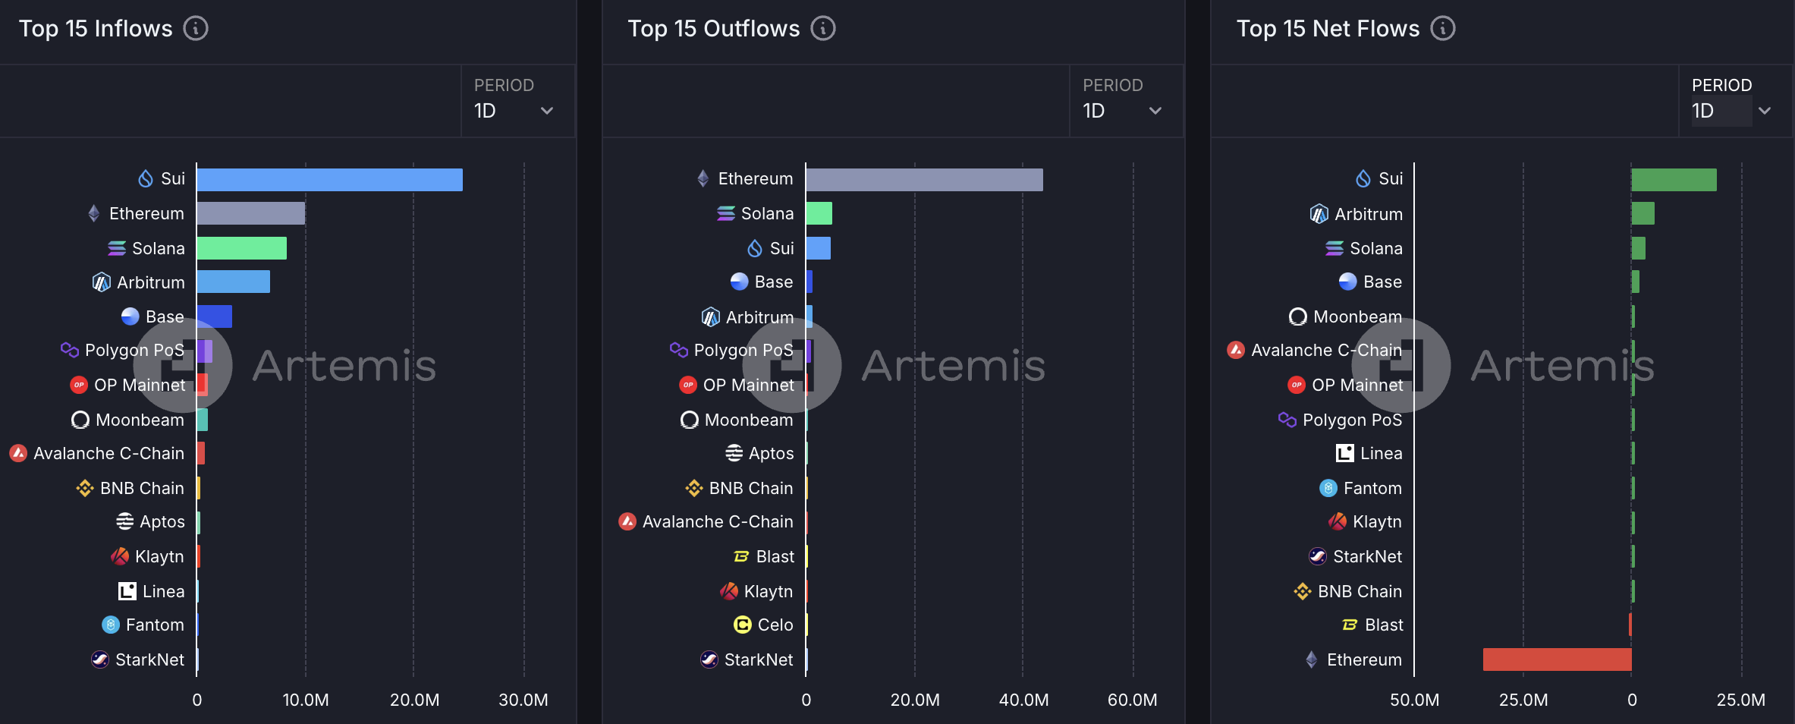This screenshot has height=724, width=1795.
Task: Click the Avalanche C-Chain icon in Inflows chart
Action: pos(18,453)
